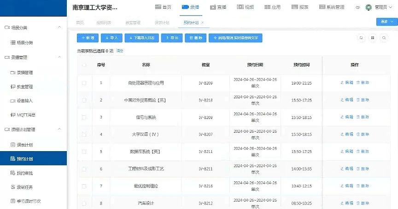398x209 pixels.
Task: Click the search magnifier icon
Action: point(383,38)
